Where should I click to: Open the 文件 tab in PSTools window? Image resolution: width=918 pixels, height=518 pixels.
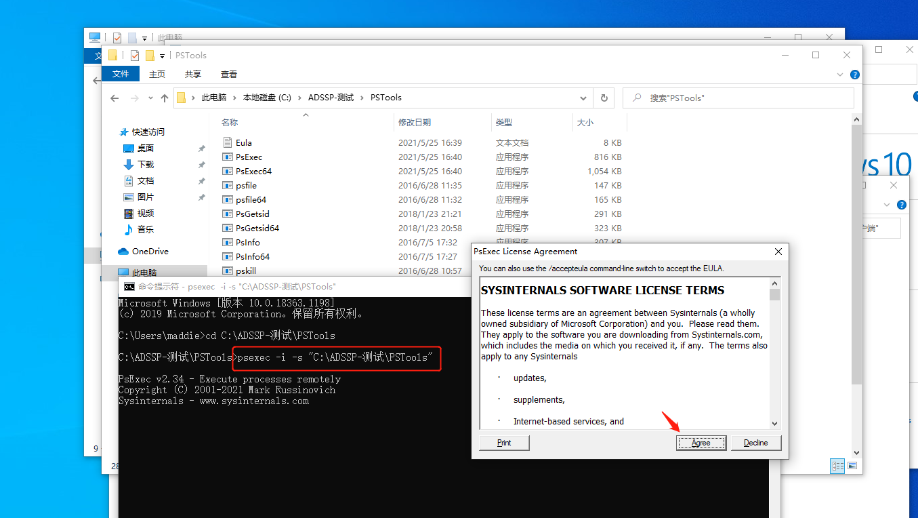coord(121,74)
